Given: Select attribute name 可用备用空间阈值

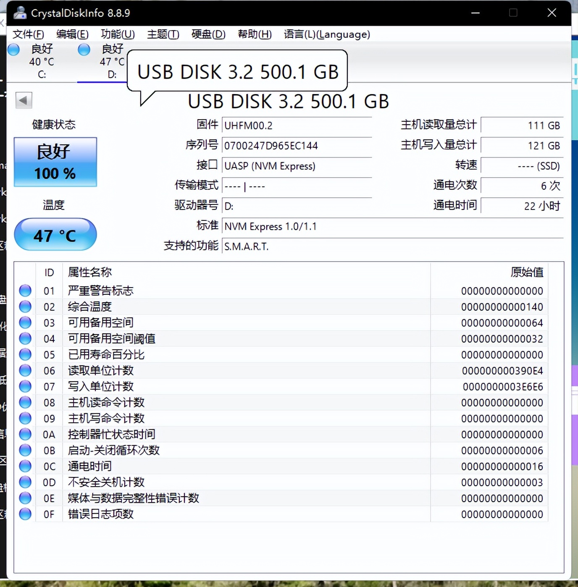Looking at the screenshot, I should tap(111, 338).
